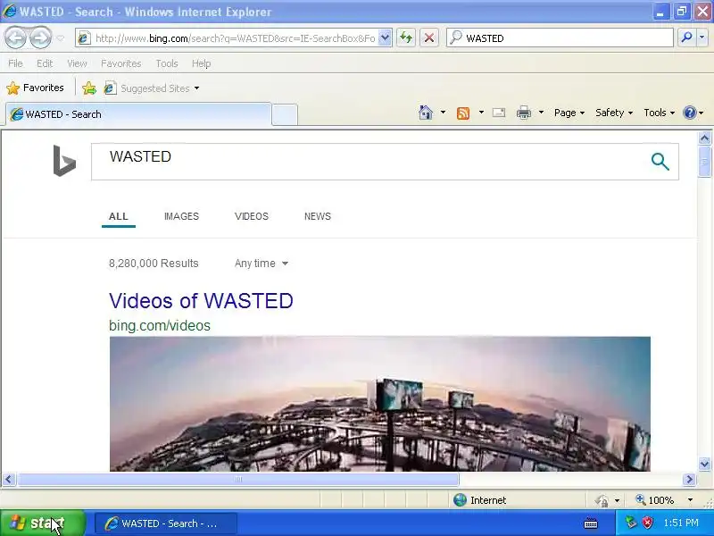Submit search with Bing magnifier icon
This screenshot has width=714, height=536.
[x=660, y=162]
